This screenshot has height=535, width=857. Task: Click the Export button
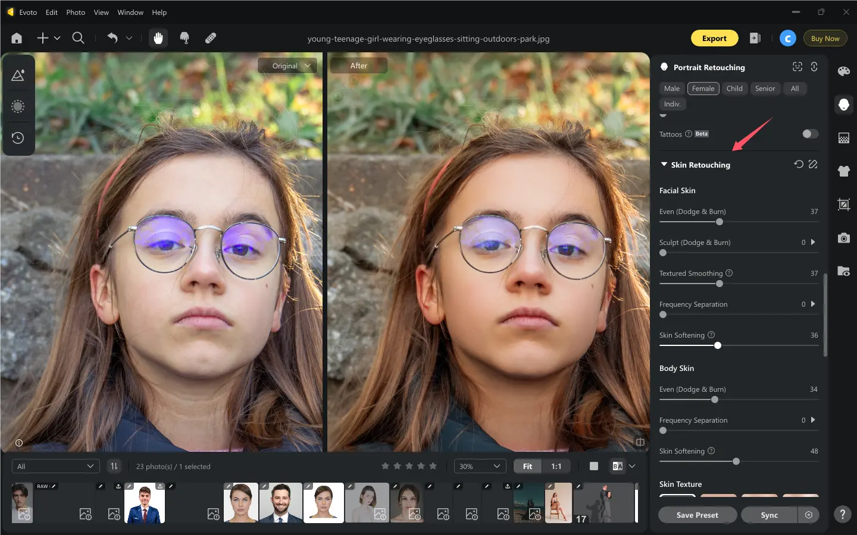714,38
